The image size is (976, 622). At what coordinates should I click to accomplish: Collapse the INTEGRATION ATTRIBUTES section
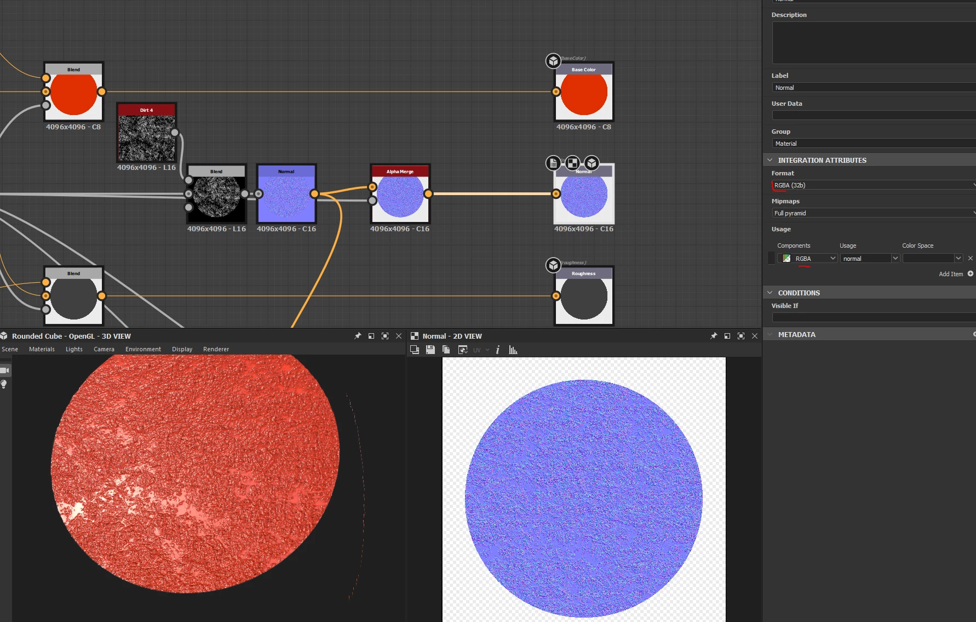point(770,160)
